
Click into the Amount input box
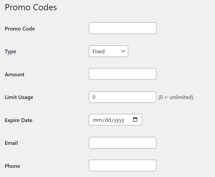coord(122,74)
